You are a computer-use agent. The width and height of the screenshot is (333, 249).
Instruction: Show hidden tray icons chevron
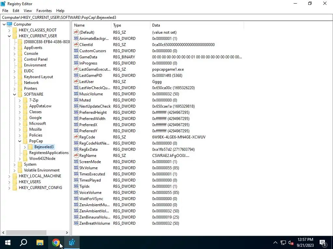(275, 243)
